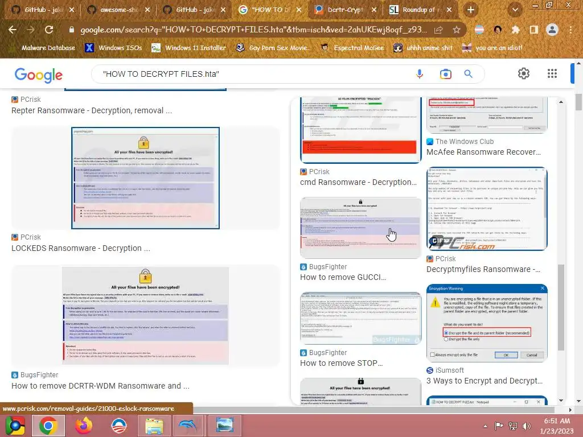
Task: Open McAfee Ransomware Recover link
Action: 484,152
